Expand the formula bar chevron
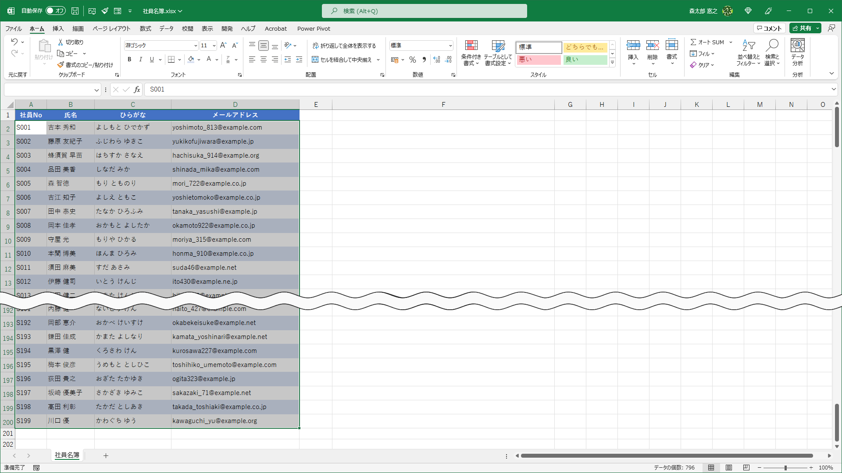842x473 pixels. tap(834, 89)
